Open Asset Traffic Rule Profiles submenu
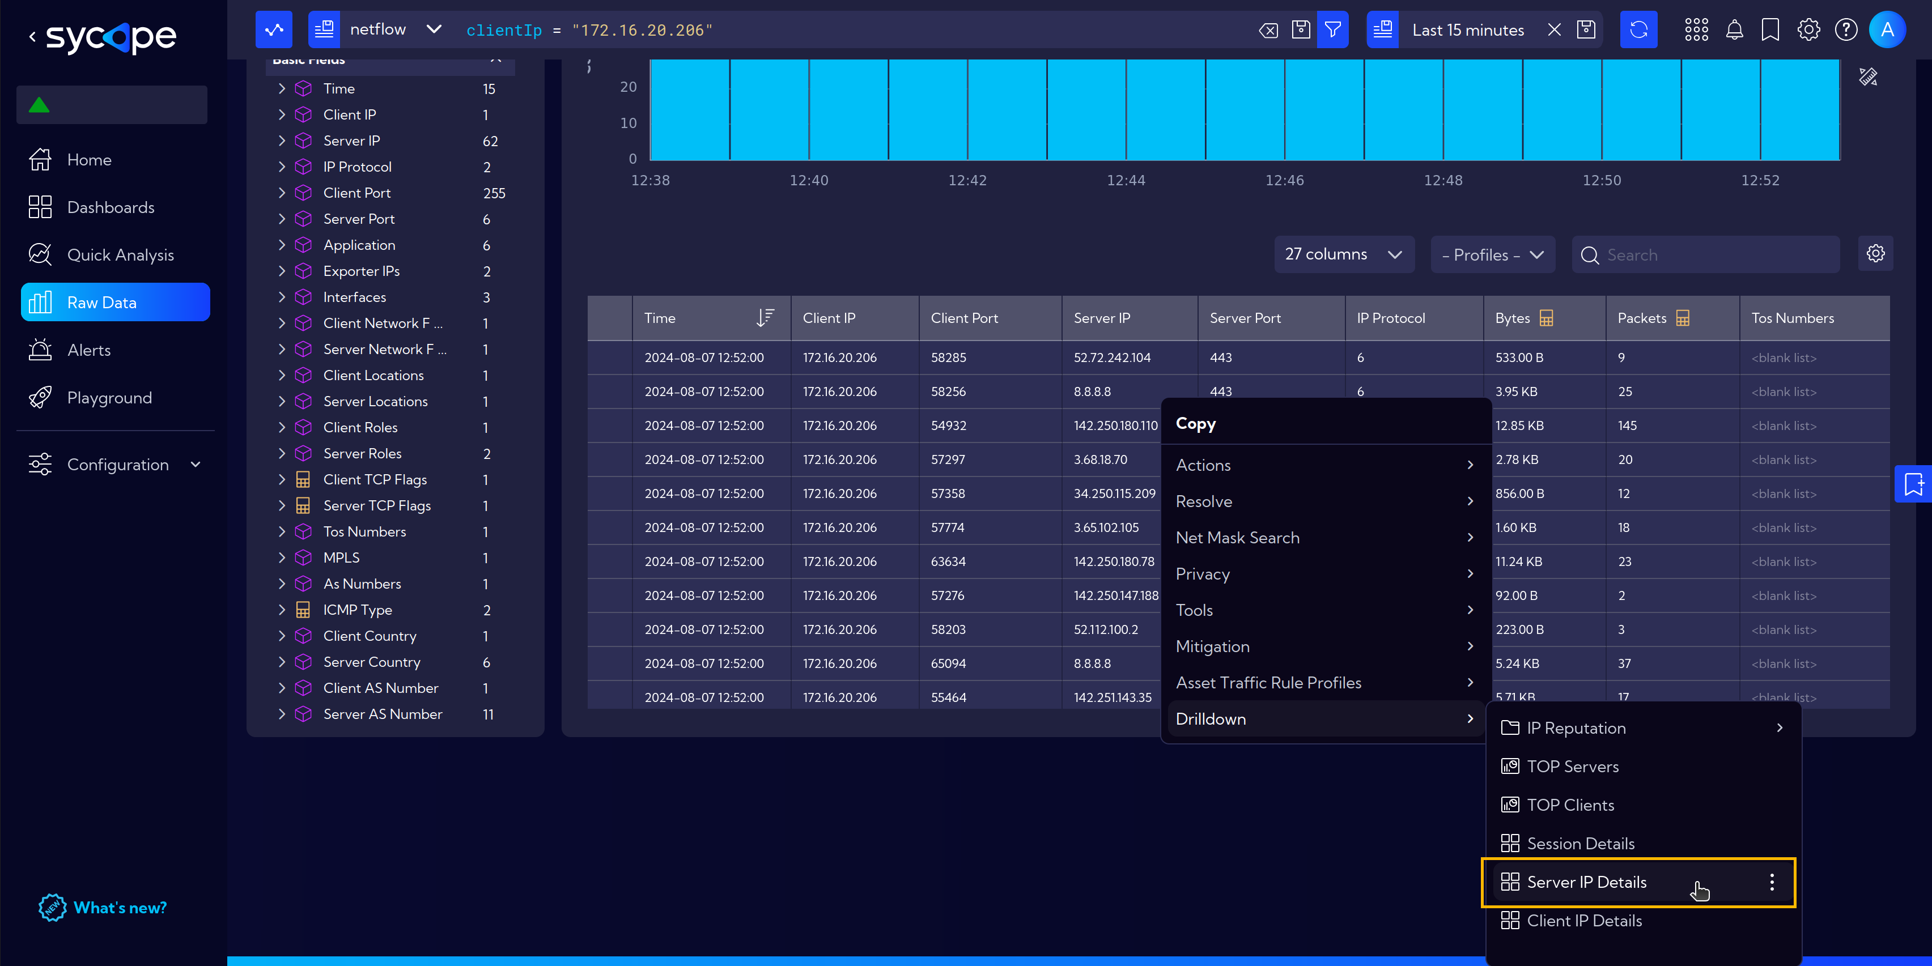The height and width of the screenshot is (966, 1932). 1325,683
